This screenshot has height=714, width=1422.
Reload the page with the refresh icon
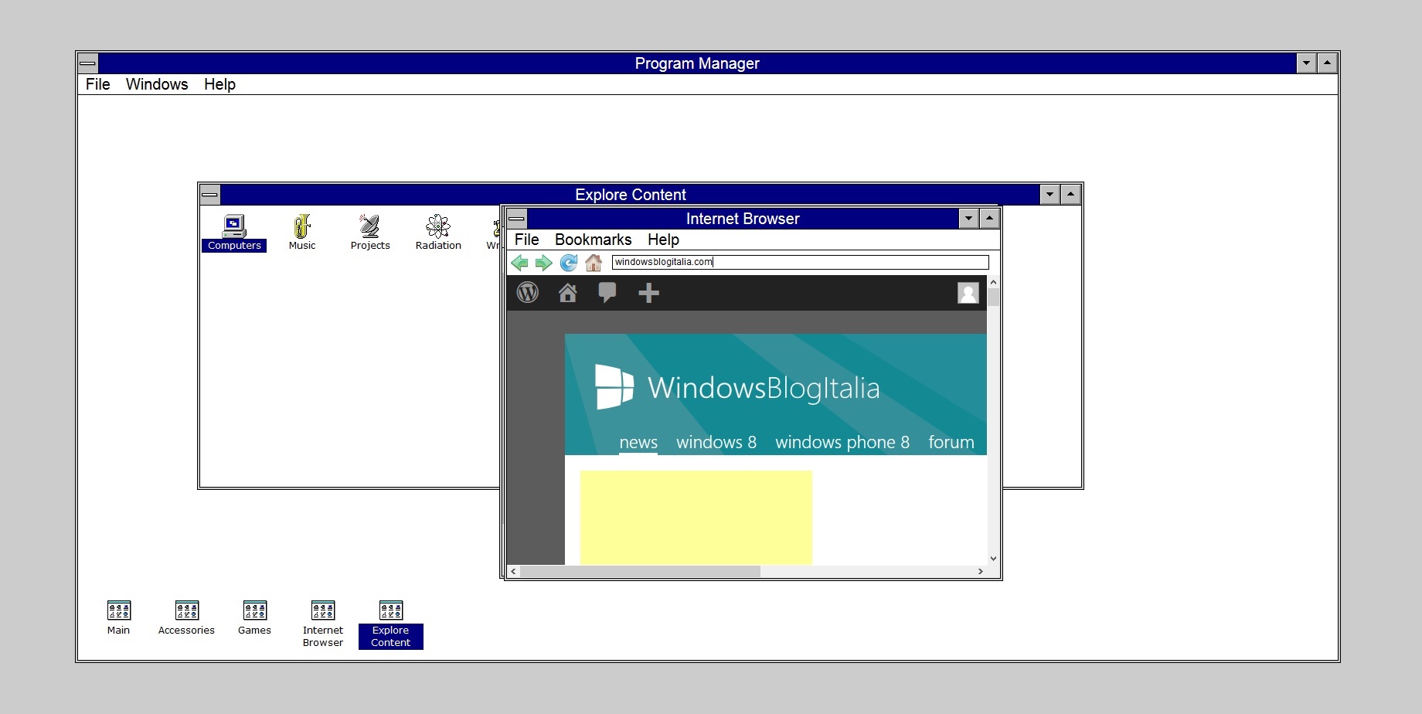(x=569, y=263)
